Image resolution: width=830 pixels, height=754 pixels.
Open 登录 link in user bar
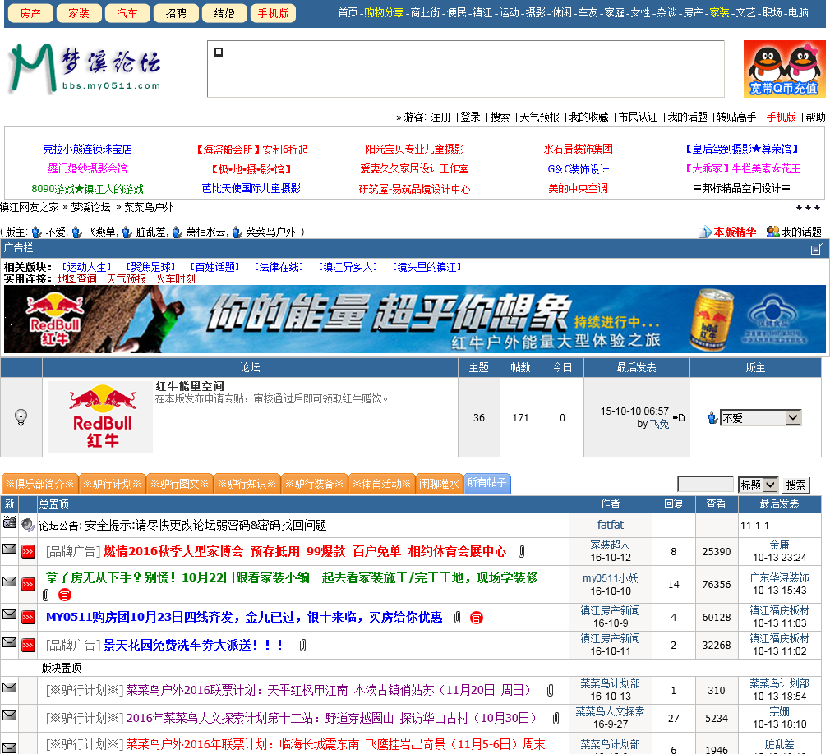(x=470, y=117)
